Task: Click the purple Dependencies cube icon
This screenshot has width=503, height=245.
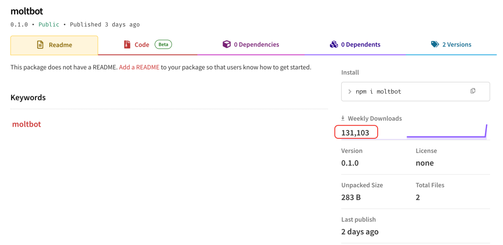Action: pyautogui.click(x=226, y=45)
